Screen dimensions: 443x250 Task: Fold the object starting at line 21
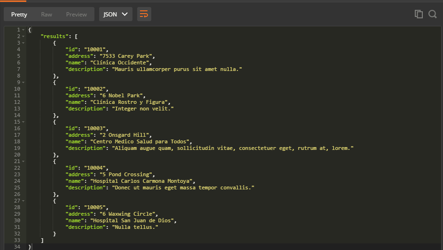(x=23, y=161)
